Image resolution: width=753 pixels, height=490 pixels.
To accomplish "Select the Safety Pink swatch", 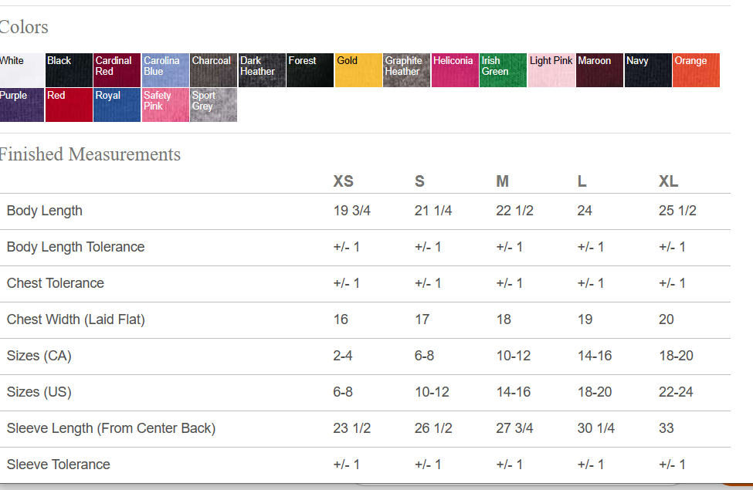I will tap(165, 105).
